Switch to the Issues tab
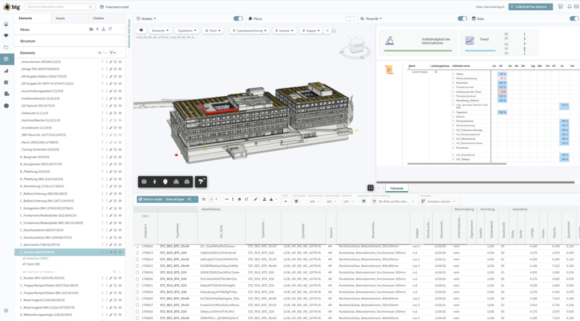 [61, 18]
